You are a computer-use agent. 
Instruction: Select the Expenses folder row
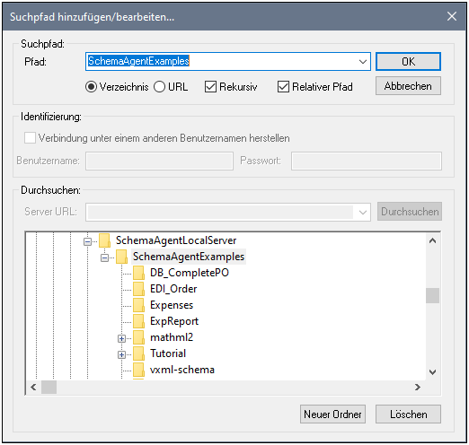tap(172, 305)
